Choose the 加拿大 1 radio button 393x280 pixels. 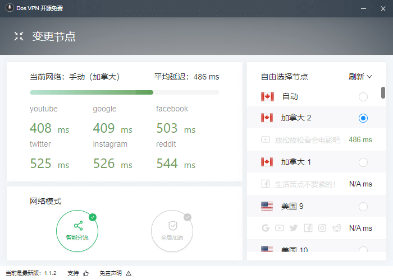[363, 162]
